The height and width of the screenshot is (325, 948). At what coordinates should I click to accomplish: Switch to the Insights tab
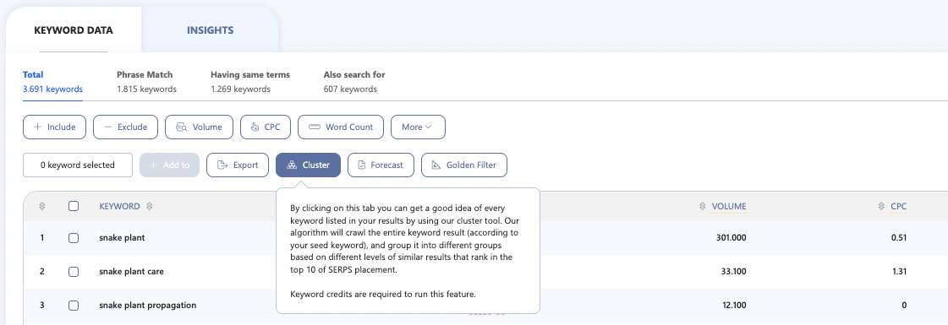[210, 30]
